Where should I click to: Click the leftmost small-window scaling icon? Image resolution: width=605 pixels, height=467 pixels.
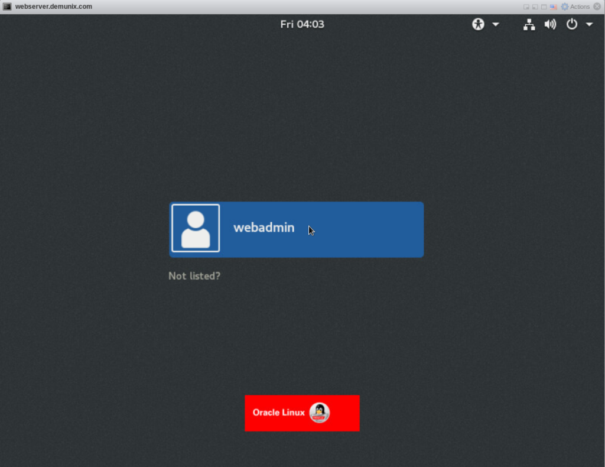click(526, 7)
